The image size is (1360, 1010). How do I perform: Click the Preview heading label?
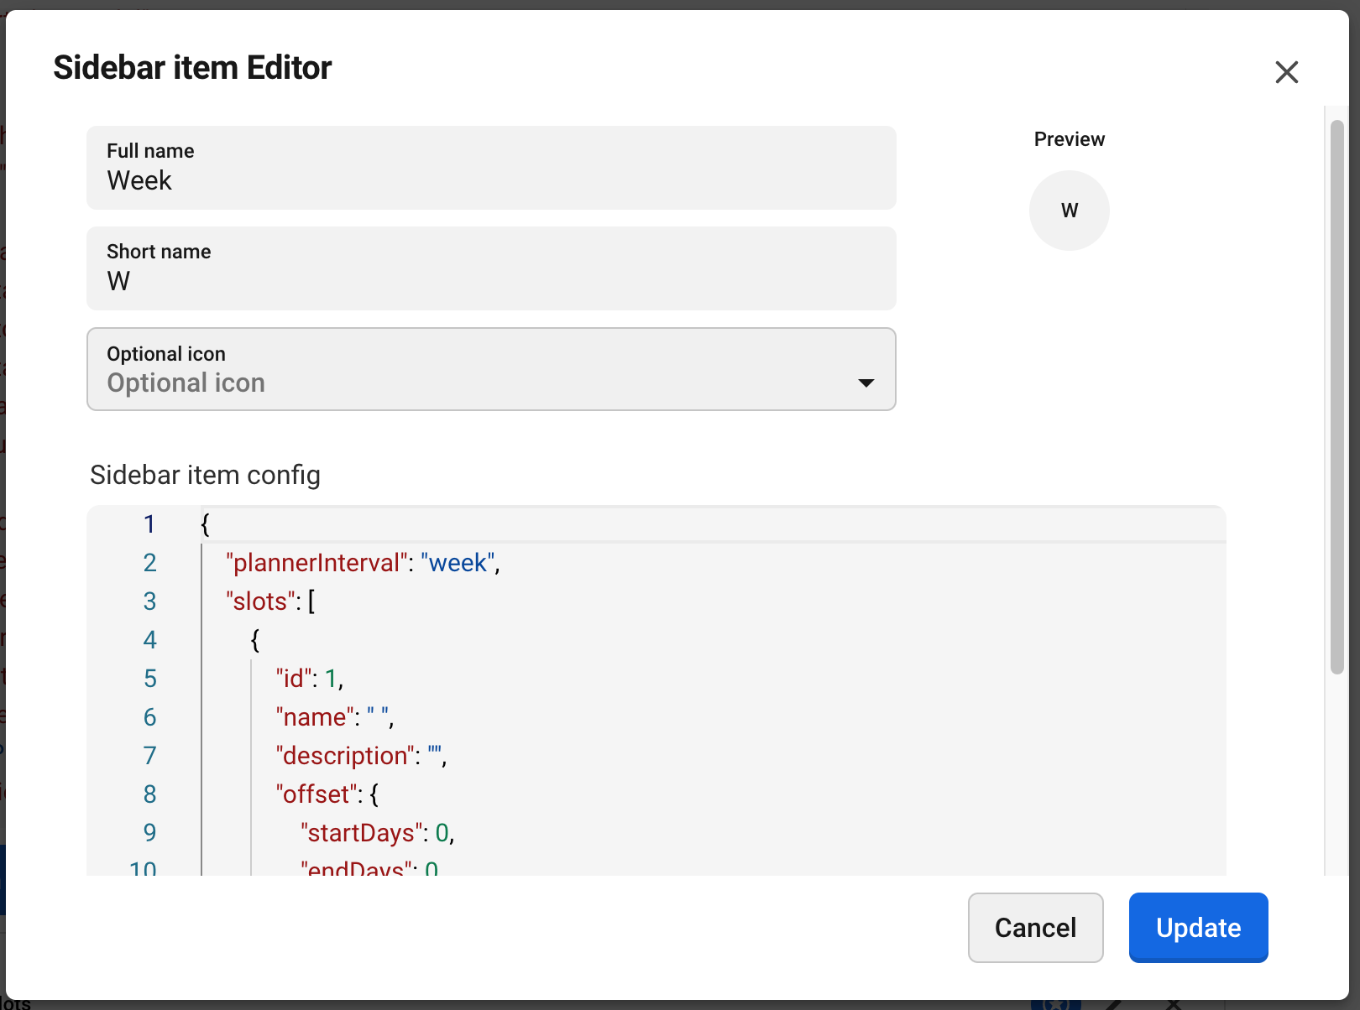coord(1069,139)
